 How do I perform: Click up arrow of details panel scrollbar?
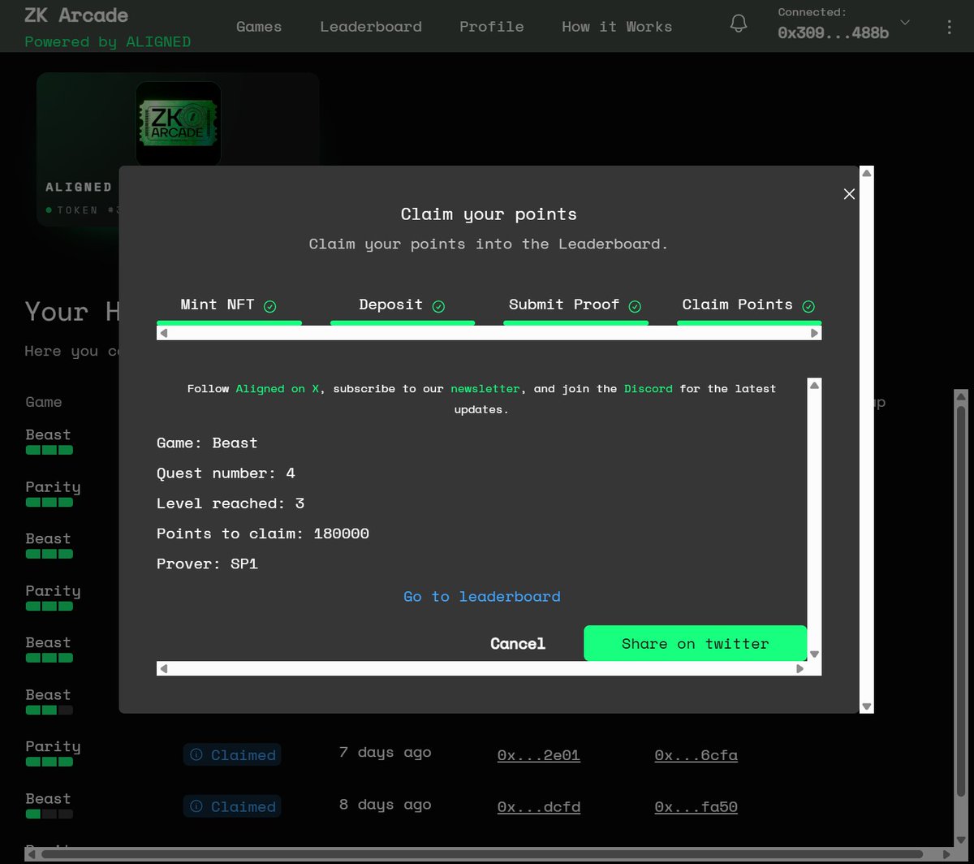click(814, 385)
